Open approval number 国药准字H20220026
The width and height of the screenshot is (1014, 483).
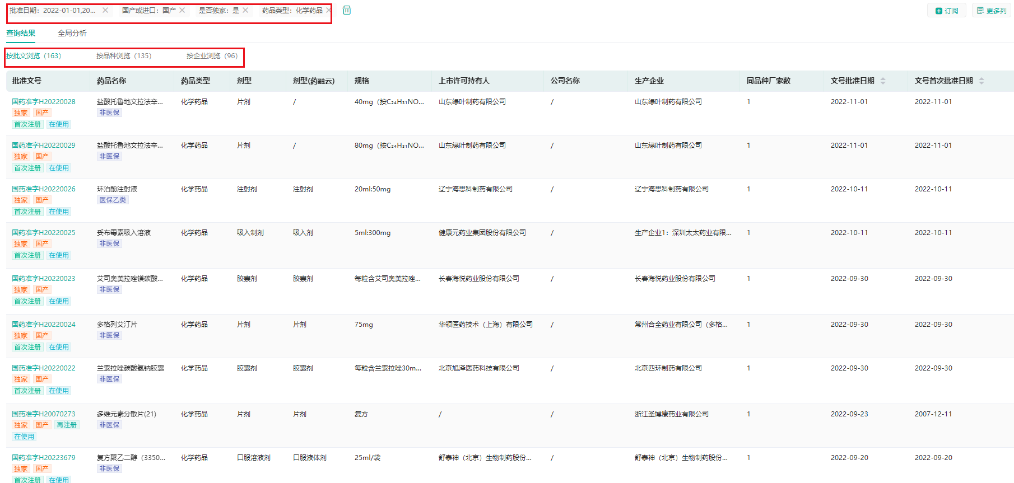(x=44, y=189)
